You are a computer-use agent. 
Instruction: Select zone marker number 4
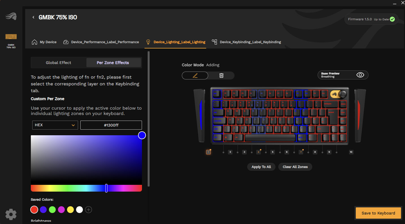[258, 152]
